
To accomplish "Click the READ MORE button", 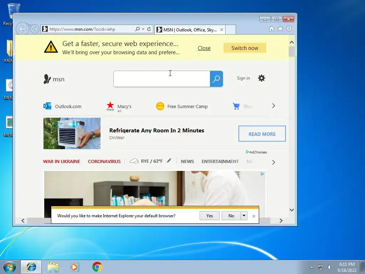I will coord(262,134).
